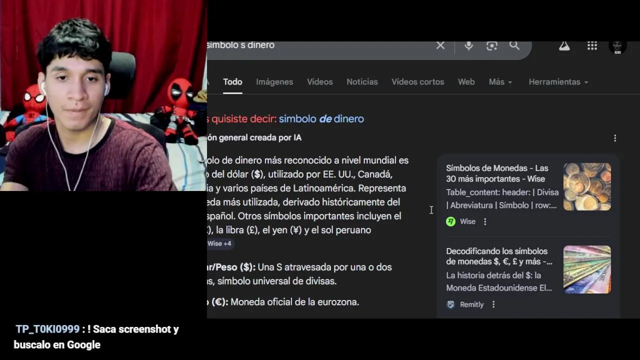The height and width of the screenshot is (360, 640).
Task: Open 'Decodificando los símbolos de monedas' link
Action: point(499,256)
